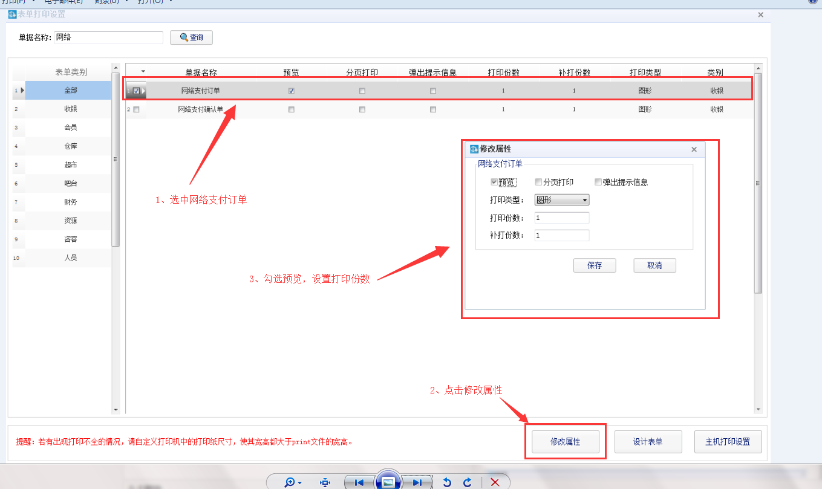Rotate image clockwise in photo viewer

pos(467,482)
